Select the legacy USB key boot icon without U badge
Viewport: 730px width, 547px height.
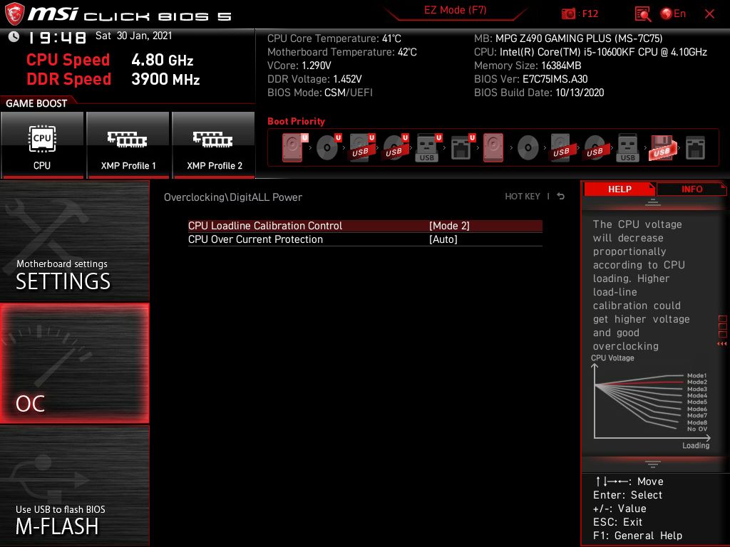pyautogui.click(x=627, y=147)
